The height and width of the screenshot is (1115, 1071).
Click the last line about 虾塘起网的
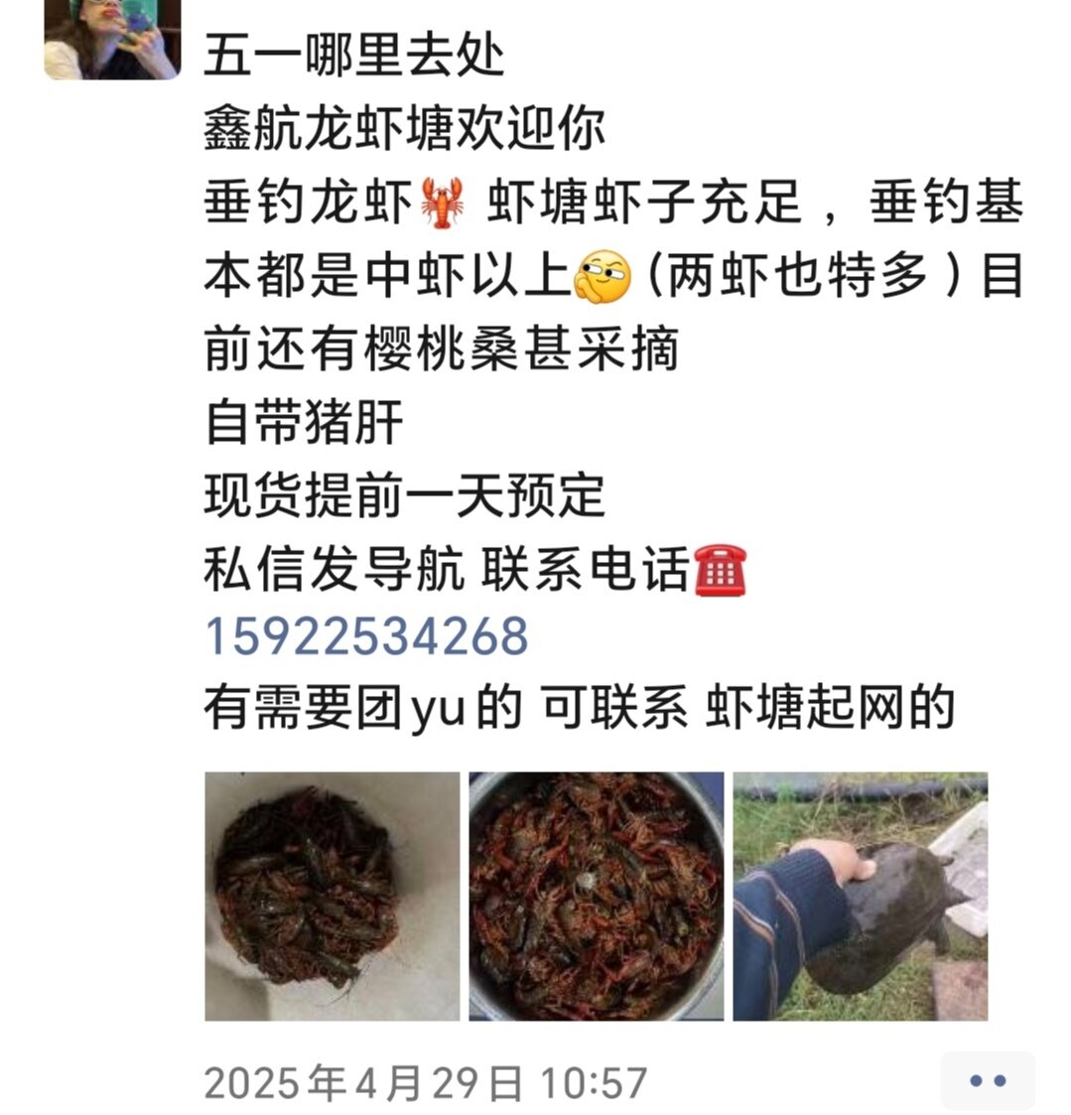(579, 708)
